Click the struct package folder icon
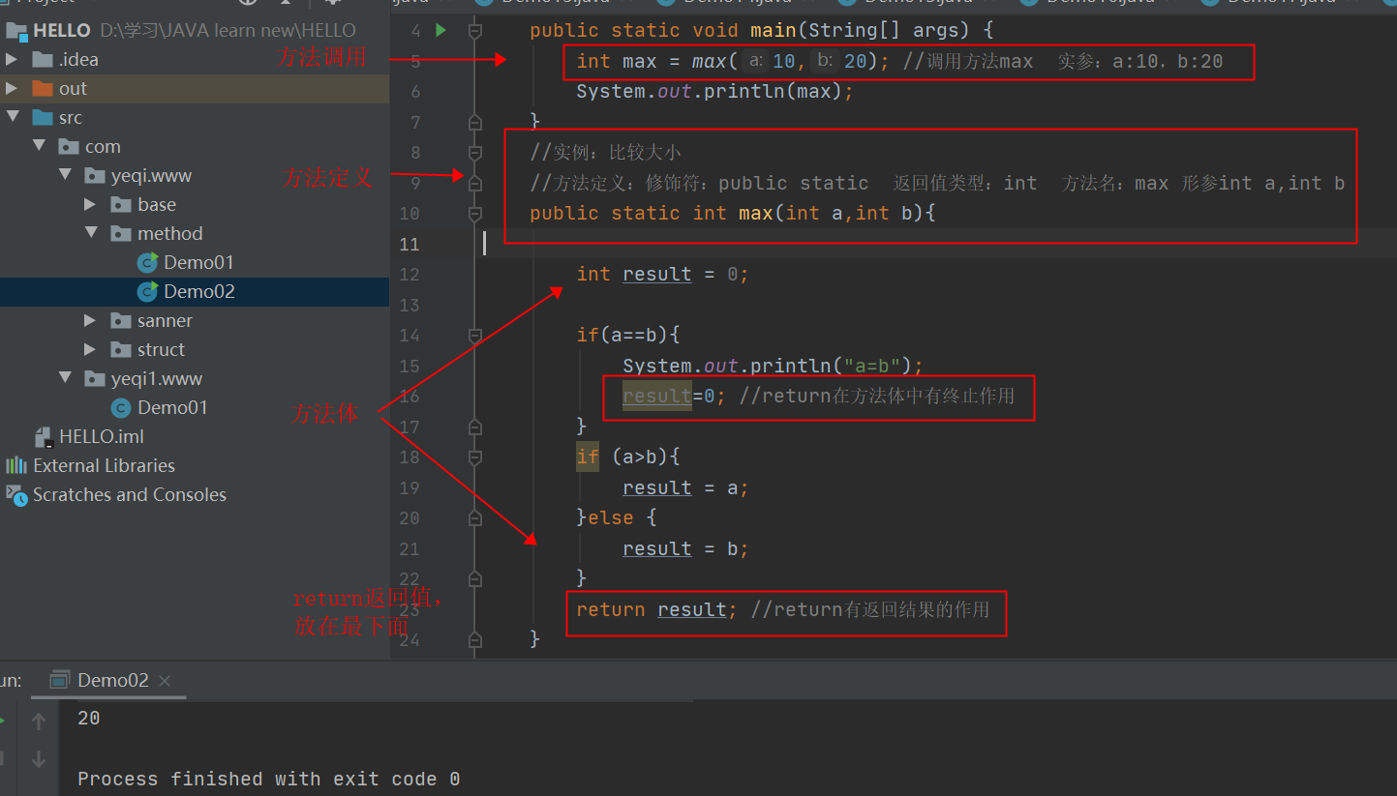This screenshot has width=1397, height=796. click(x=121, y=349)
